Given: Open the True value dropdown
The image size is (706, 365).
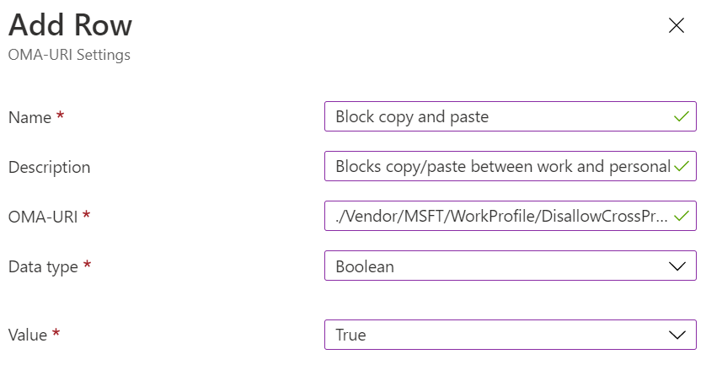Looking at the screenshot, I should pos(511,335).
